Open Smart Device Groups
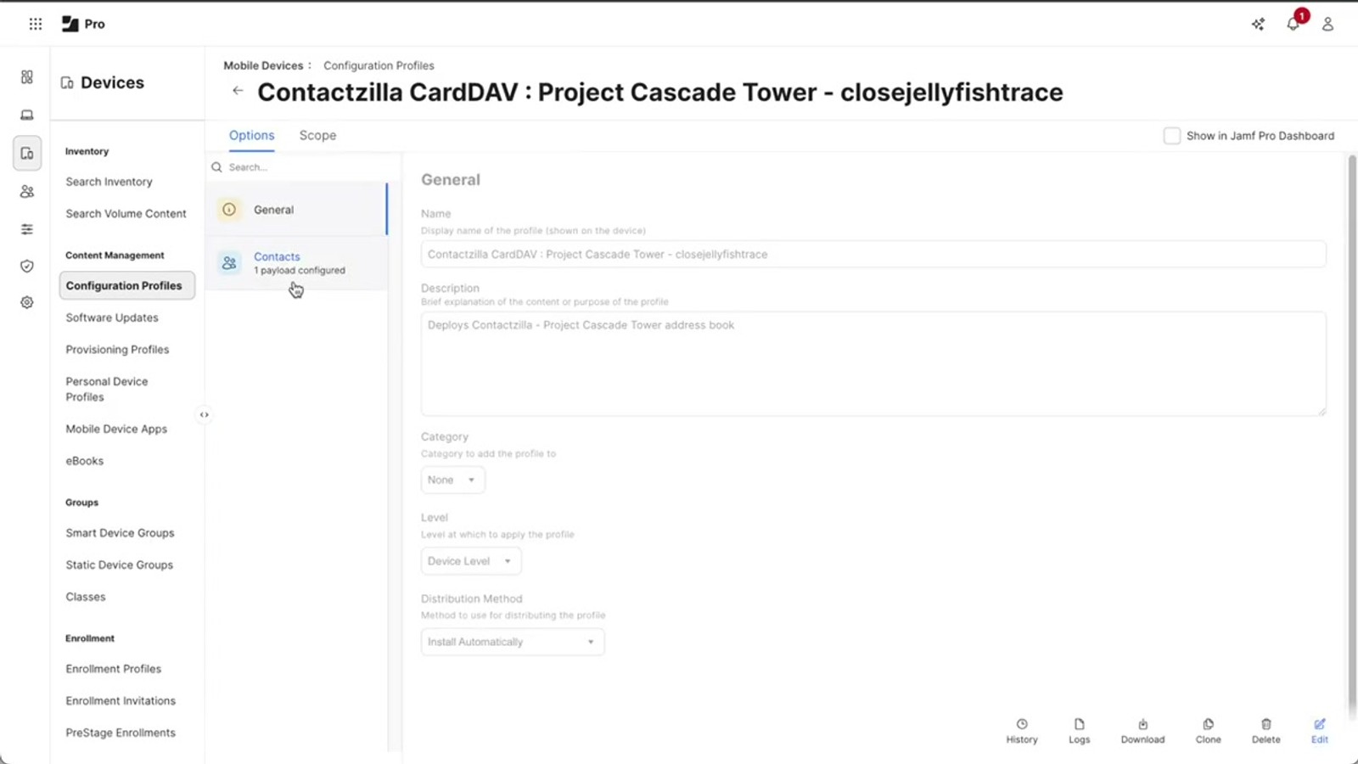Screen dimensions: 1358x764 (x=120, y=533)
